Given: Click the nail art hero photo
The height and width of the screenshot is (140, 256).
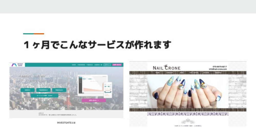Looking at the screenshot, I should tap(188, 91).
